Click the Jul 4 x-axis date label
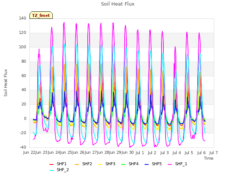This screenshot has height=177, width=236. (177, 153)
